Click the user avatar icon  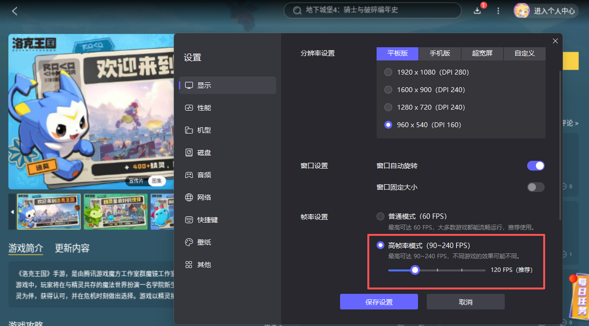click(x=522, y=10)
